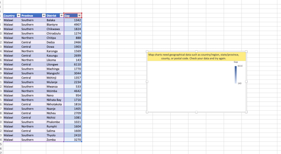The image size is (281, 154).
Task: Click the chart's right-middle resize handle
Action: pyautogui.click(x=246, y=82)
